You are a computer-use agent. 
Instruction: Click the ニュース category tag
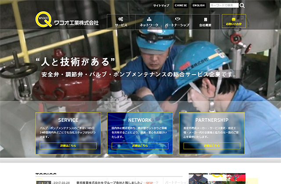click(43, 183)
